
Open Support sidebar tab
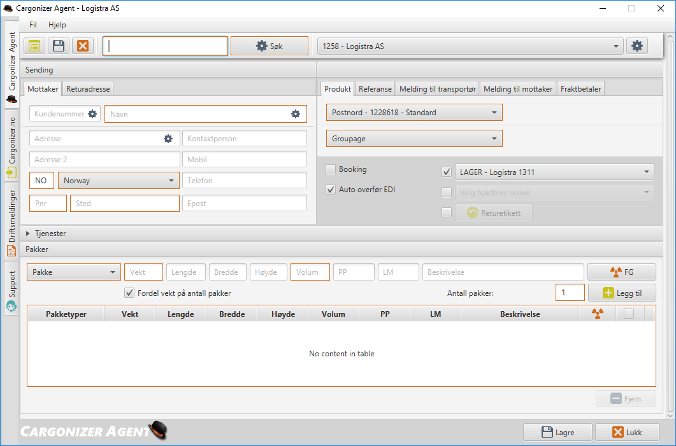click(11, 288)
